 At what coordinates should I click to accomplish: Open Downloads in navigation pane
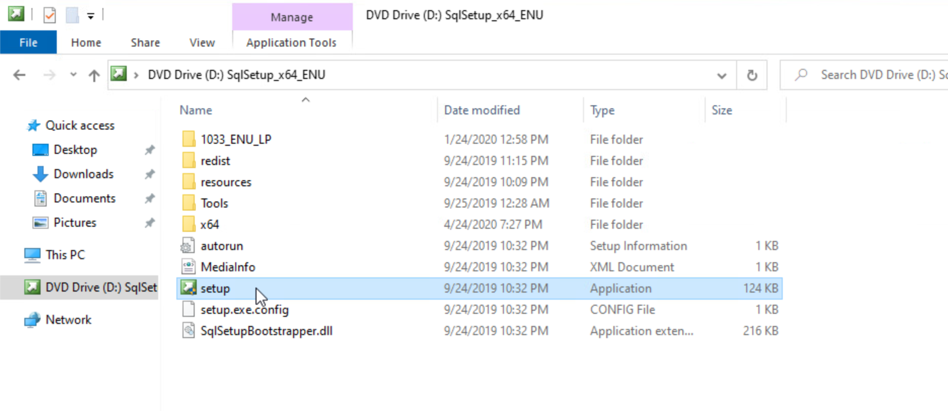[x=84, y=174]
